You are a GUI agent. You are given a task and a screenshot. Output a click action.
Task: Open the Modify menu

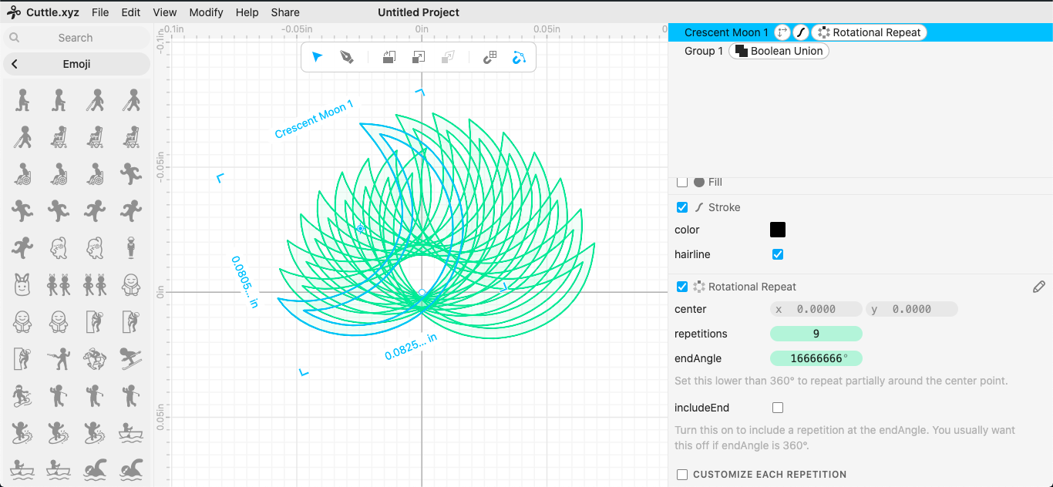206,12
